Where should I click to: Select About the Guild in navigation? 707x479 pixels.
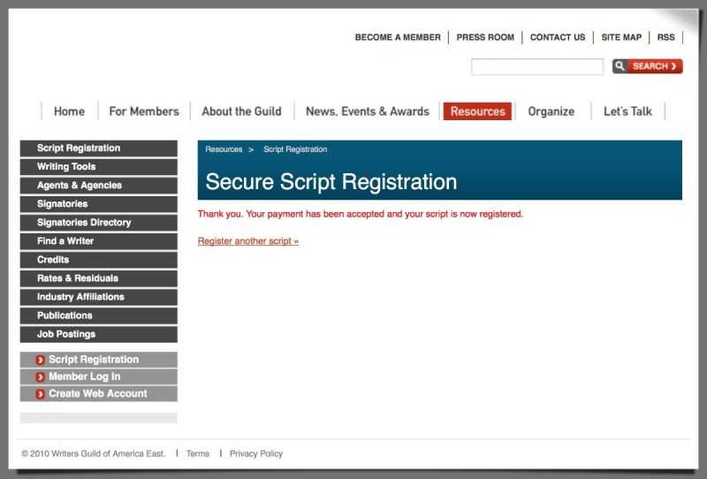point(241,111)
